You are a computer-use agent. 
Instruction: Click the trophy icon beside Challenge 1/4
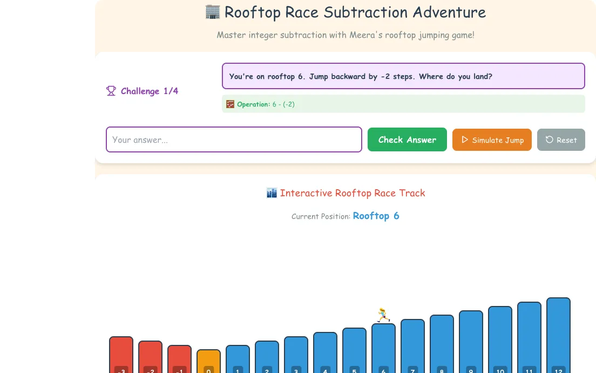pos(111,91)
